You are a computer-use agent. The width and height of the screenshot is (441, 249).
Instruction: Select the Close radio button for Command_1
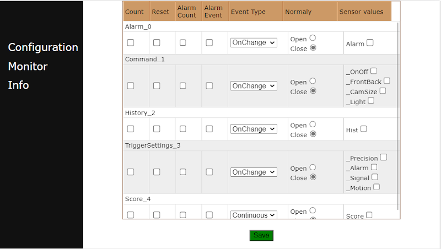[313, 91]
